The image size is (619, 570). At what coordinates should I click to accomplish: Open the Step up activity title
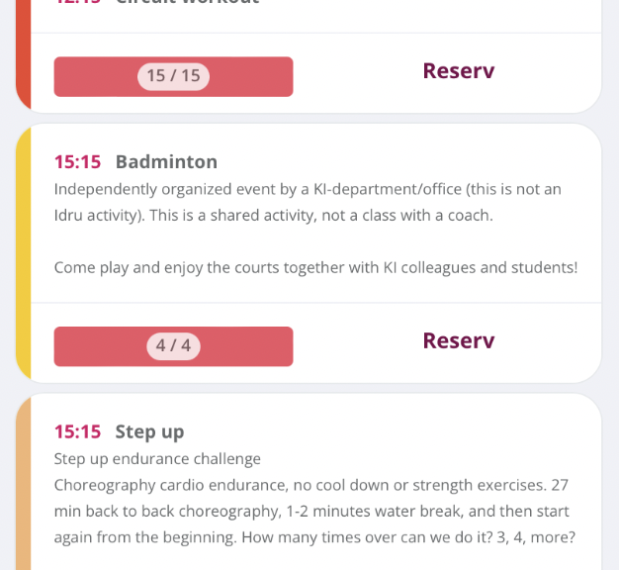pos(149,432)
